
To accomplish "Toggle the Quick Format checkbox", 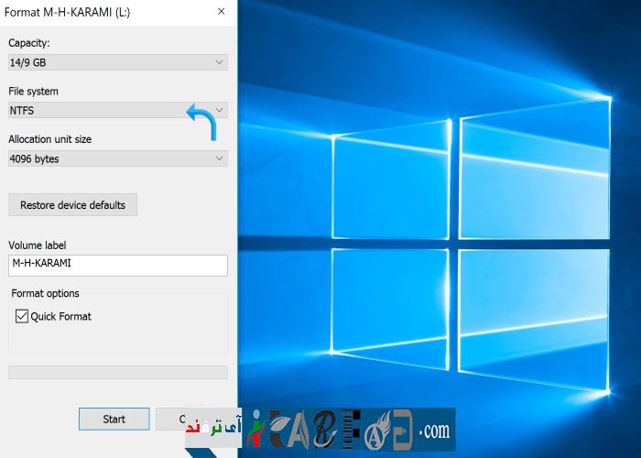I will 23,316.
